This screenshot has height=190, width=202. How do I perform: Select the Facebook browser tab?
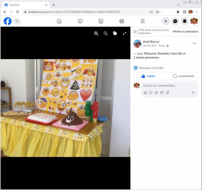25,5
